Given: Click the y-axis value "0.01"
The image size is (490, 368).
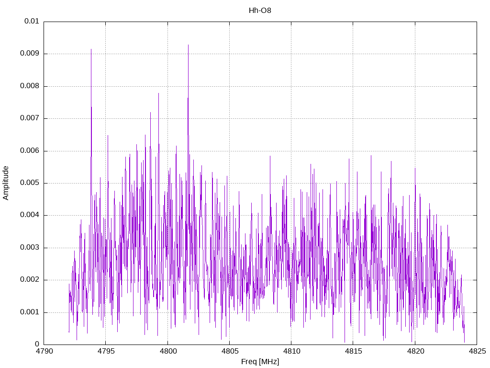Looking at the screenshot, I should (x=32, y=21).
